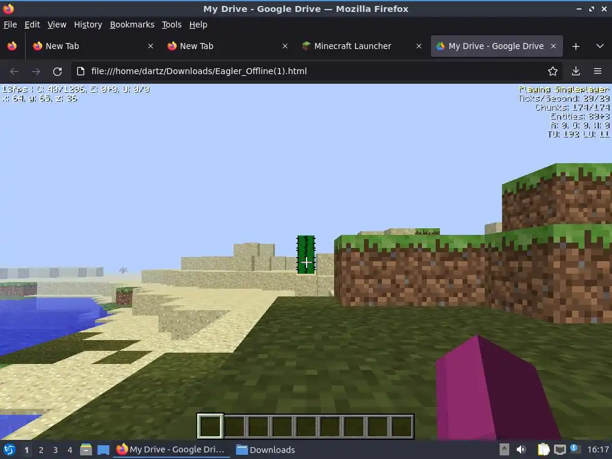Screen dimensions: 612x459
Task: Expand the list all tabs chevron
Action: [x=600, y=46]
